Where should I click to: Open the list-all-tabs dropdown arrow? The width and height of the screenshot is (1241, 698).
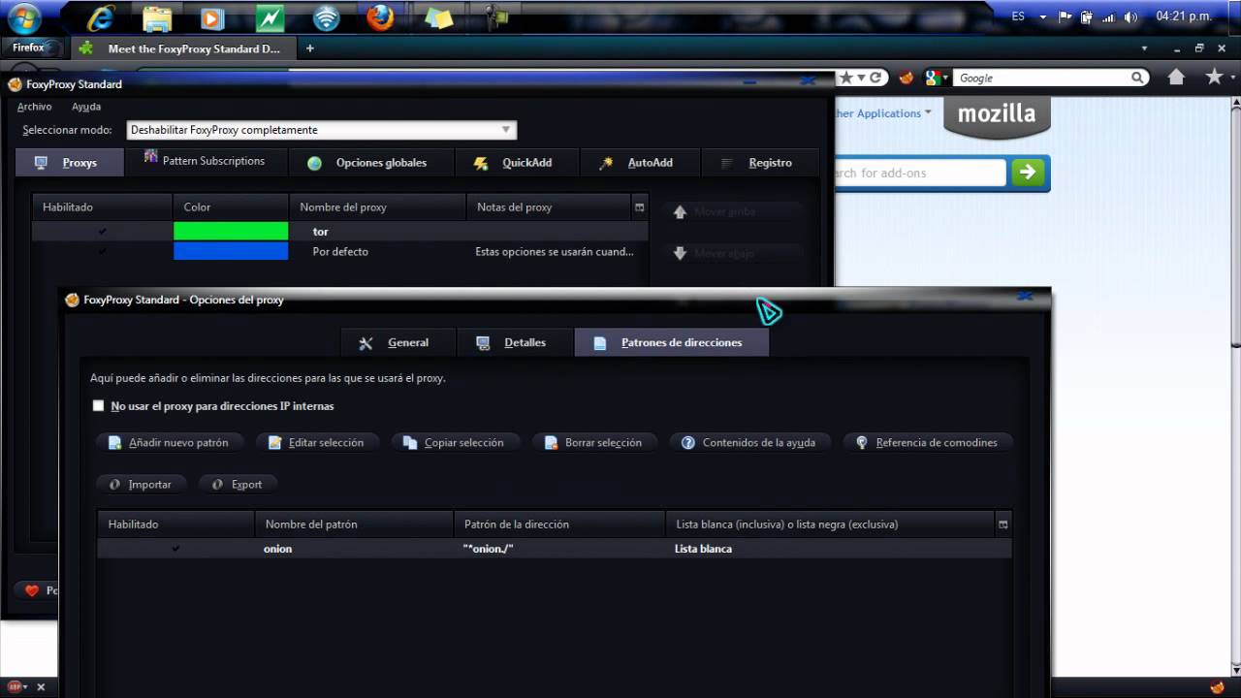tap(1145, 48)
